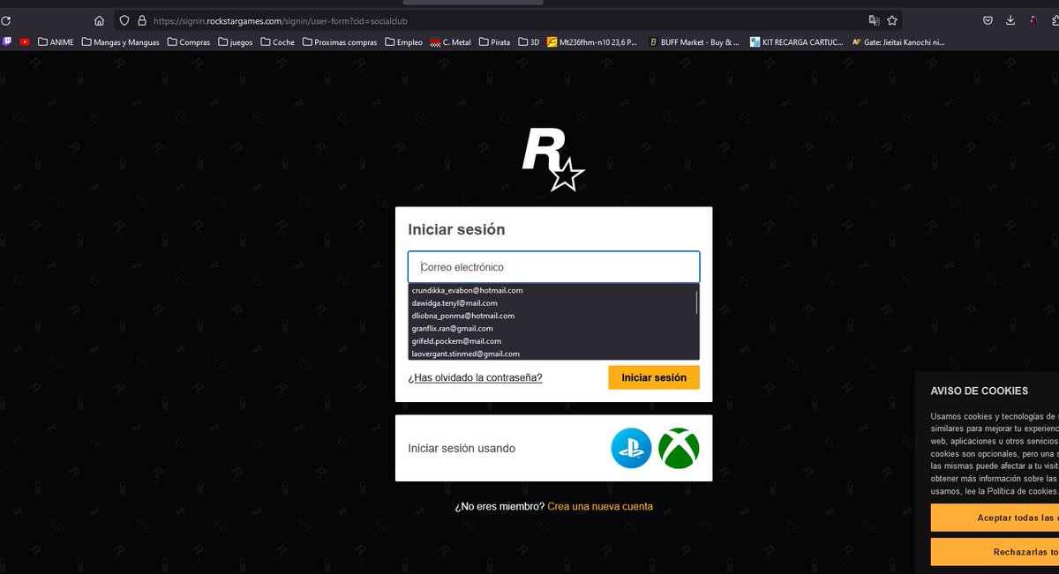Click Crea una nueva cuenta link
The image size is (1059, 574).
600,507
